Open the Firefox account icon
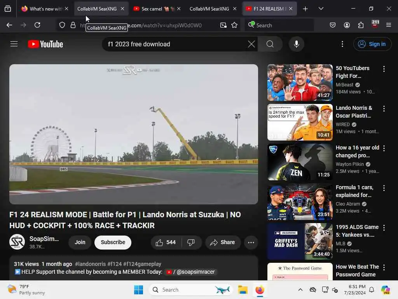Screen dimensions: 398x299 coord(347,25)
